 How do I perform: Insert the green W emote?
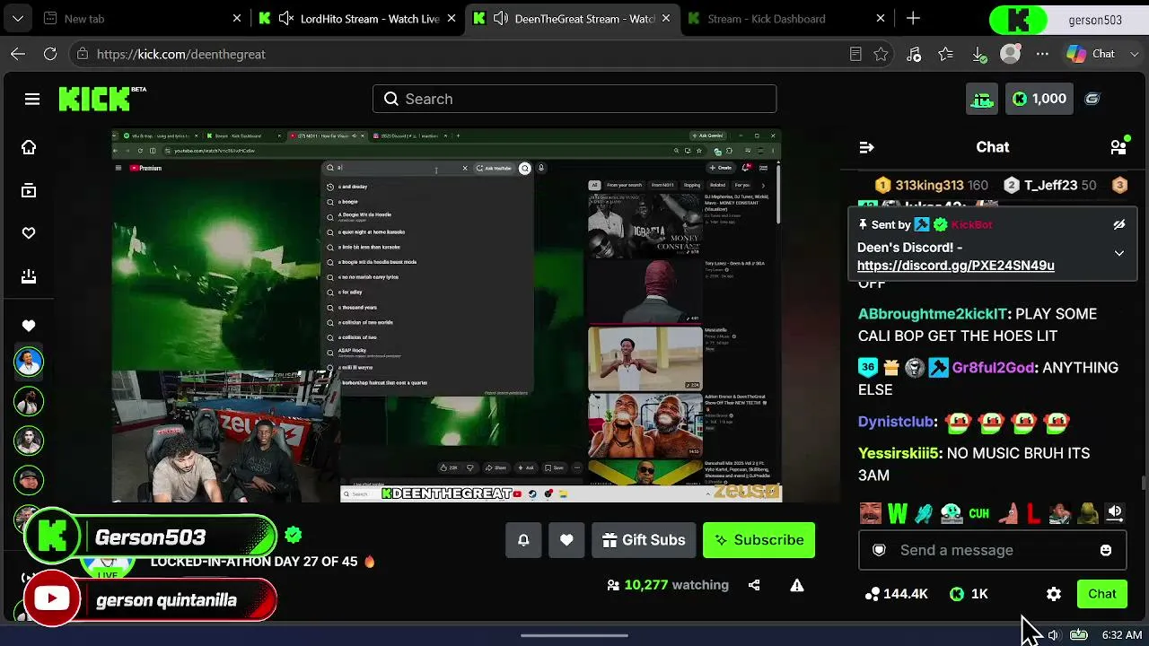point(898,513)
